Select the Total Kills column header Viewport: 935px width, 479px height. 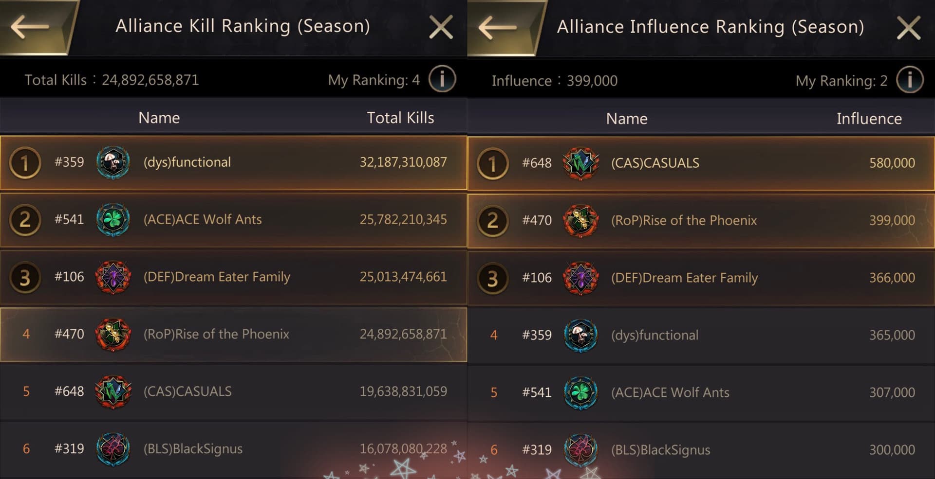tap(400, 118)
